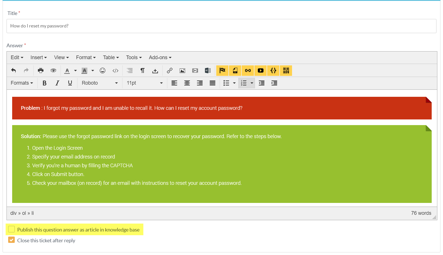Image resolution: width=443 pixels, height=255 pixels.
Task: Enable publish as knowledge base article checkbox
Action: 12,229
